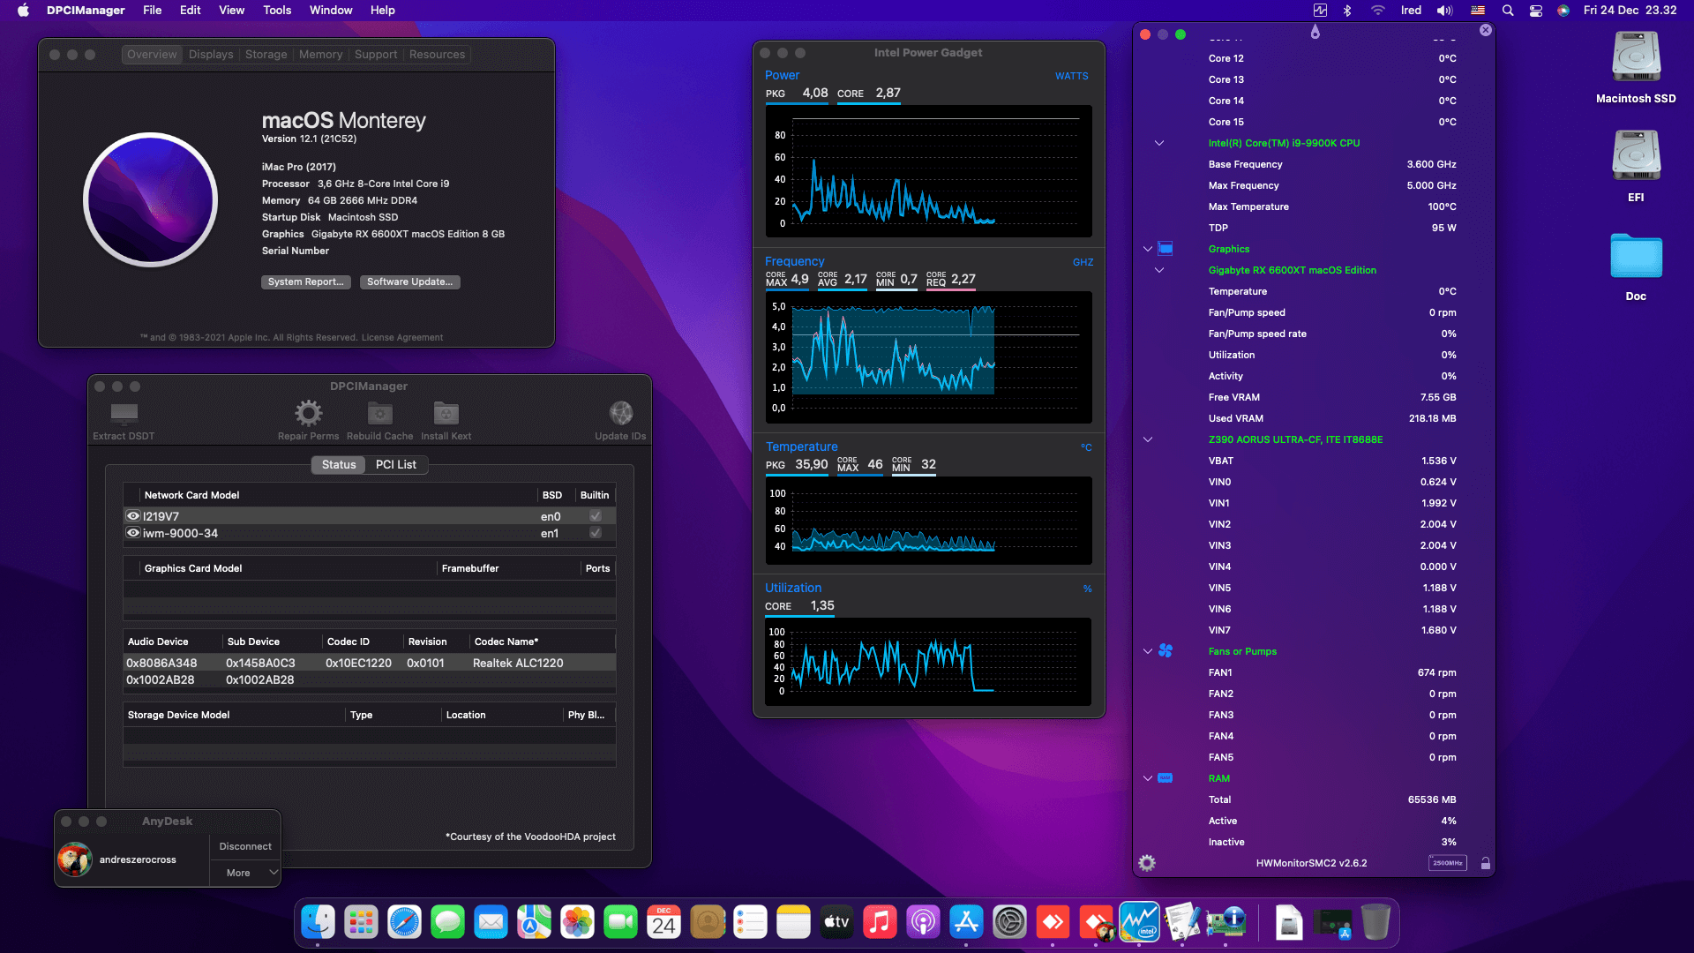Click Repair Perms gear icon in DPCIManager
Image resolution: width=1694 pixels, height=953 pixels.
[308, 413]
